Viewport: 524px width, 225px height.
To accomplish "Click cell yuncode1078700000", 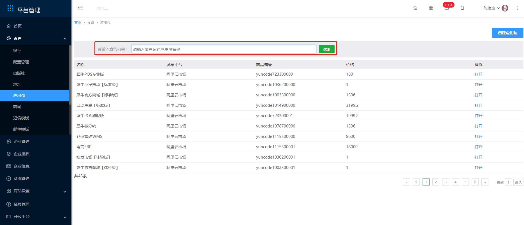I will coord(275,126).
